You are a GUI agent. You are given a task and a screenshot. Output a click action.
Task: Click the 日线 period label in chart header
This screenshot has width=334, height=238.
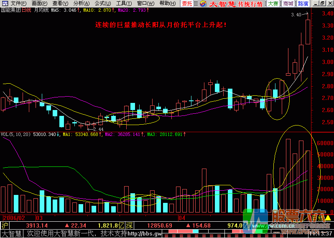click(x=25, y=10)
